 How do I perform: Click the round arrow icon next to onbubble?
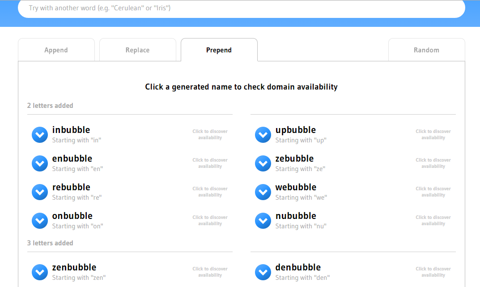click(40, 221)
